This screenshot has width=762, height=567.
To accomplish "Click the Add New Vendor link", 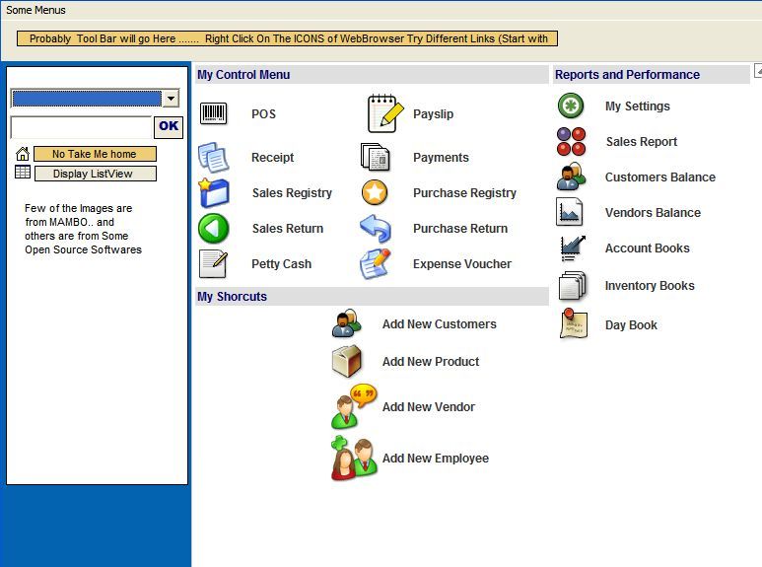I will coord(428,407).
